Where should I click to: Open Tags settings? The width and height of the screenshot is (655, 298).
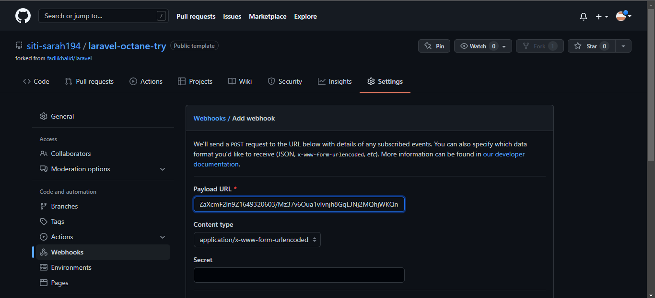(x=103, y=221)
